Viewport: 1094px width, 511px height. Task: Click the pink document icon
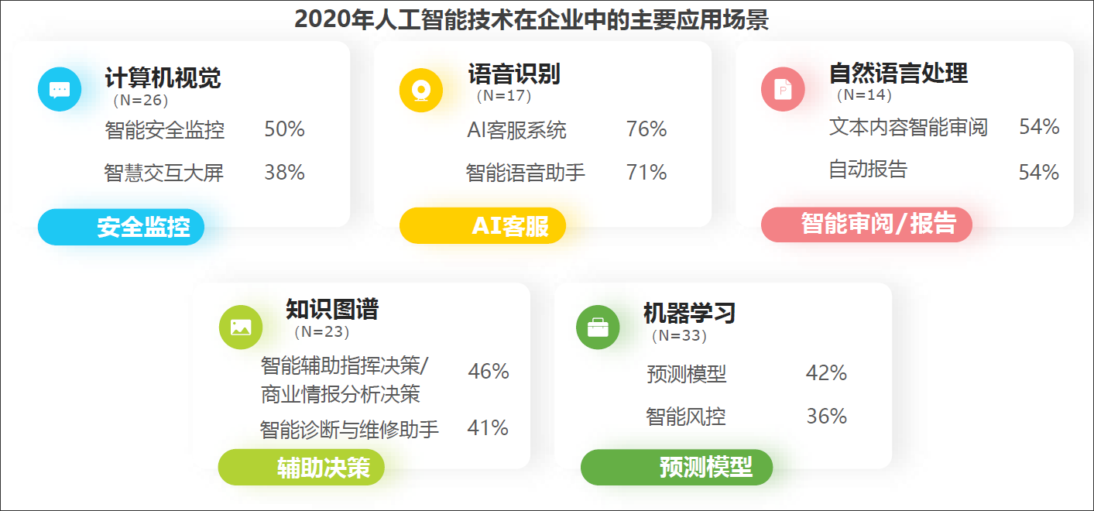pyautogui.click(x=783, y=90)
